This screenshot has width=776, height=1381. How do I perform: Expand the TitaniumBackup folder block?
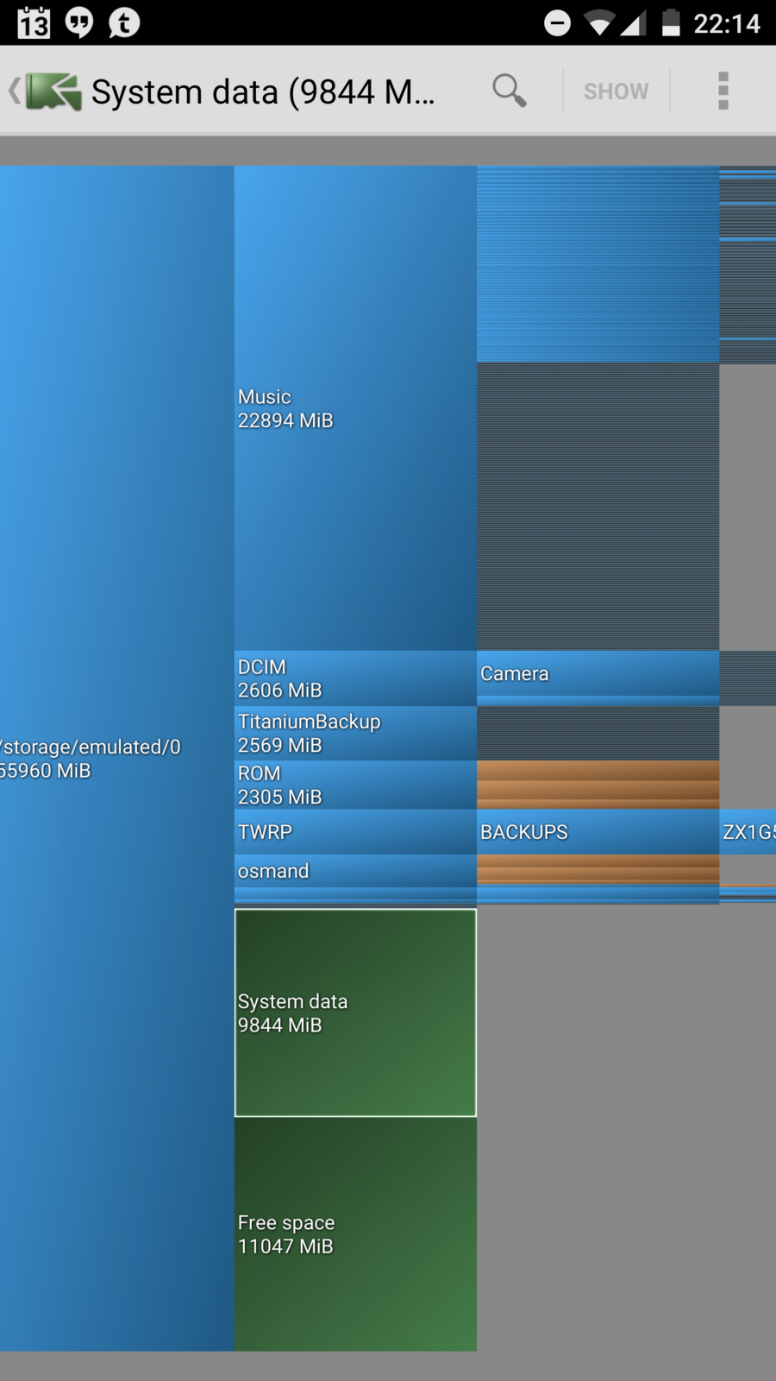[x=354, y=733]
